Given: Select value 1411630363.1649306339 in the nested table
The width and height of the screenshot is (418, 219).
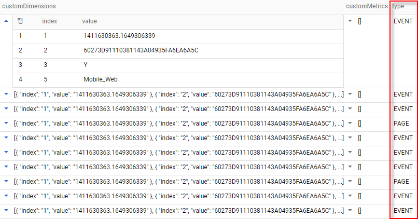Looking at the screenshot, I should (119, 36).
